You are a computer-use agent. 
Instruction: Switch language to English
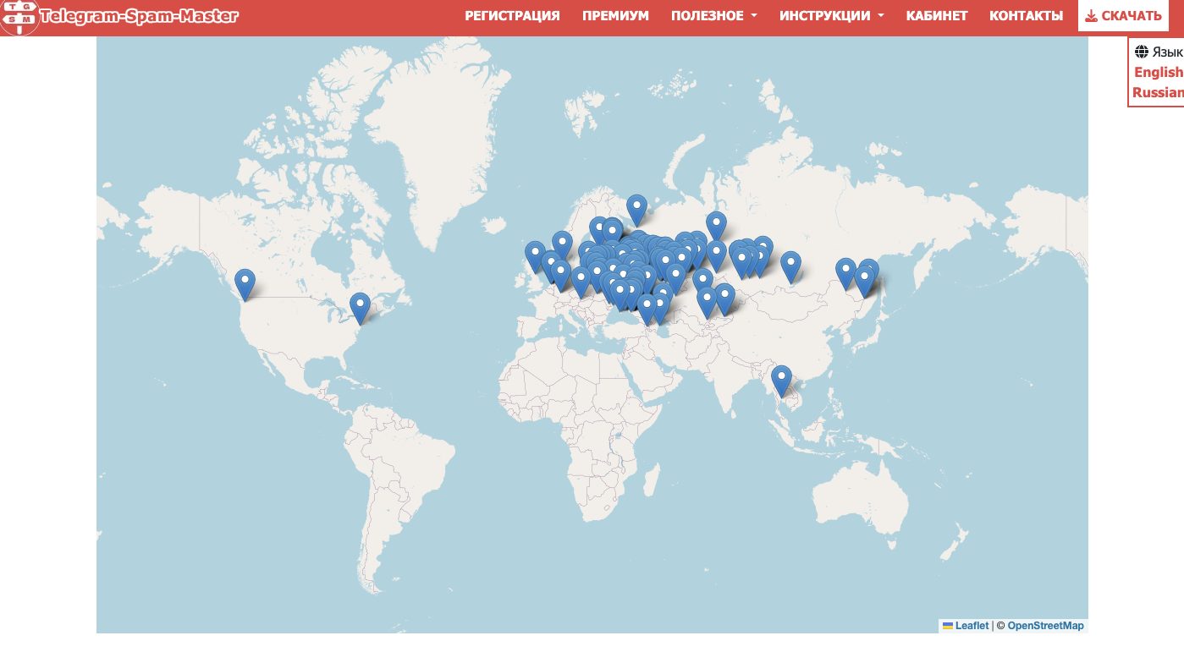[1158, 72]
